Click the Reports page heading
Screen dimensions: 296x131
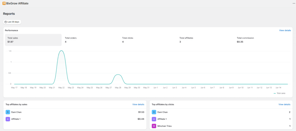click(x=9, y=14)
